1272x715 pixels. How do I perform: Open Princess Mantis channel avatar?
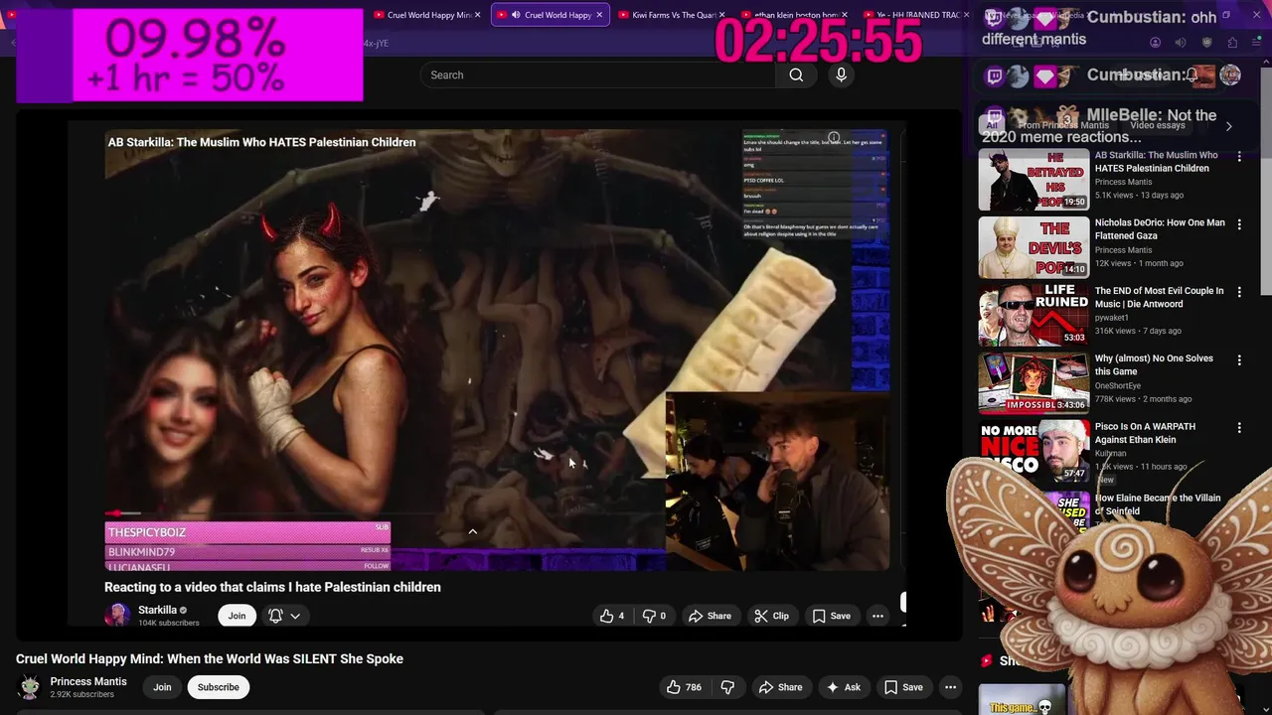pos(30,687)
